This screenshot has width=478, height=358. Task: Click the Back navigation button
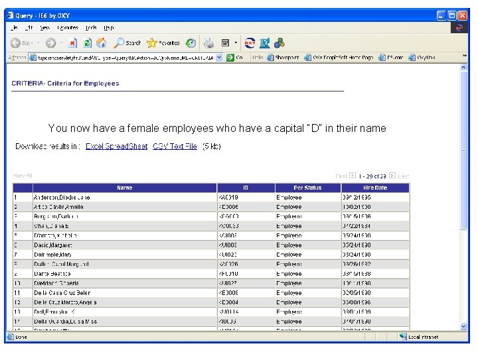[21, 43]
